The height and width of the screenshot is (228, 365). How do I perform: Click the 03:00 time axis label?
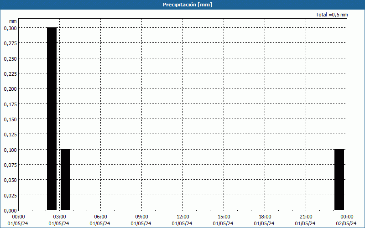[59, 220]
